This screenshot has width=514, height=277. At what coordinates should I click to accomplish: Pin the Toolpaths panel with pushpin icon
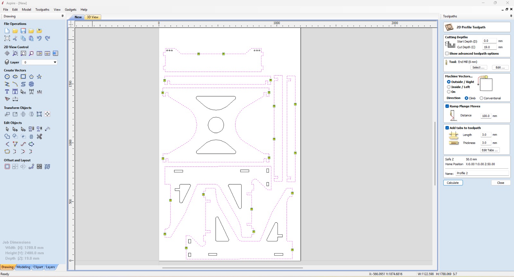point(511,16)
